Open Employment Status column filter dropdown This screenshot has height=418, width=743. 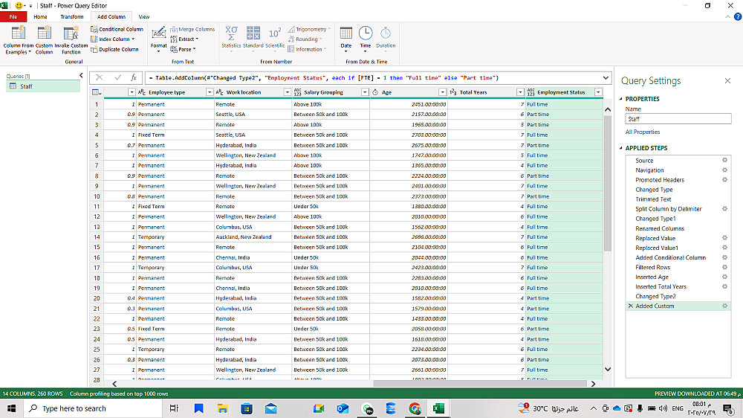coord(599,92)
